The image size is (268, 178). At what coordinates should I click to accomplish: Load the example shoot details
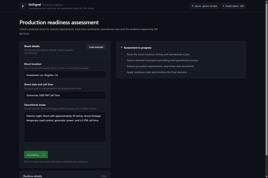pyautogui.click(x=96, y=47)
